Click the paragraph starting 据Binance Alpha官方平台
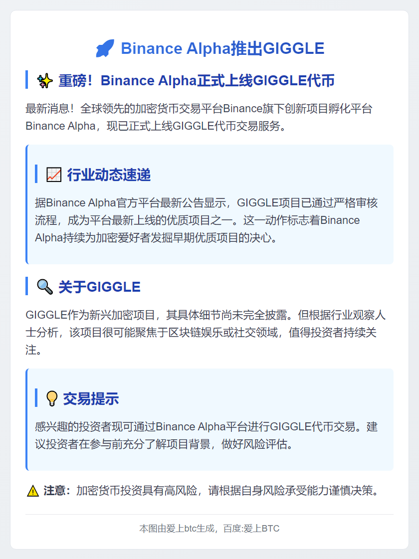 pos(206,220)
